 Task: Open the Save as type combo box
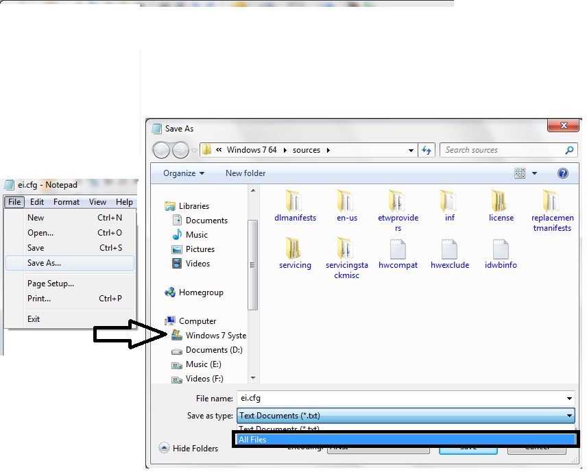pos(406,416)
